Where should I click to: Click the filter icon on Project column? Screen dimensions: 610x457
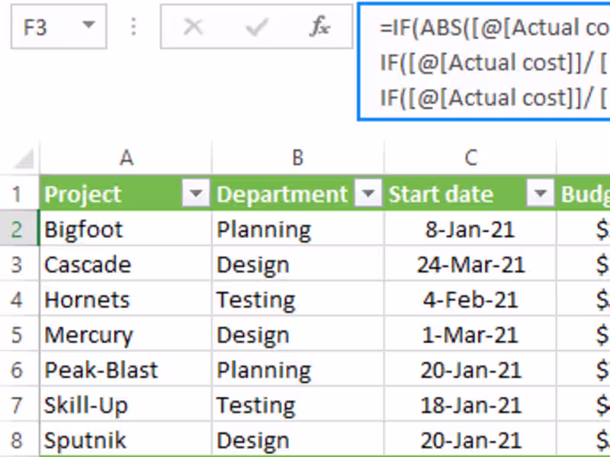196,194
